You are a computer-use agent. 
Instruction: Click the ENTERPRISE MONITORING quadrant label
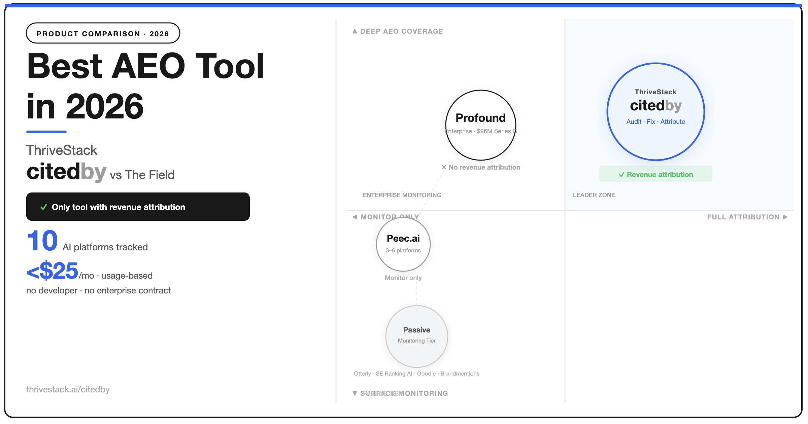[x=402, y=195]
